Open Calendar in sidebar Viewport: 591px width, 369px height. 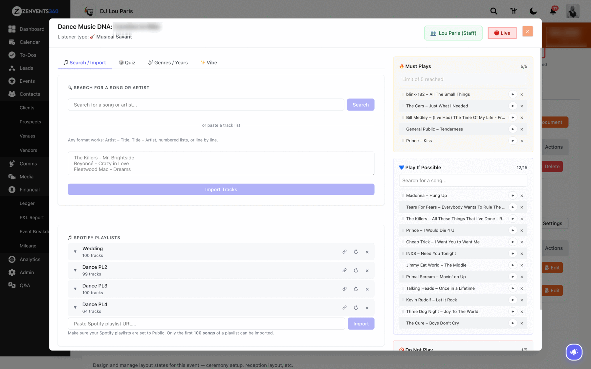(x=24, y=42)
